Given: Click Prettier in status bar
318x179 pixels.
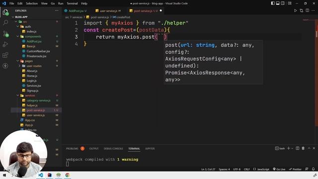Looking at the screenshot, I should 295,169.
